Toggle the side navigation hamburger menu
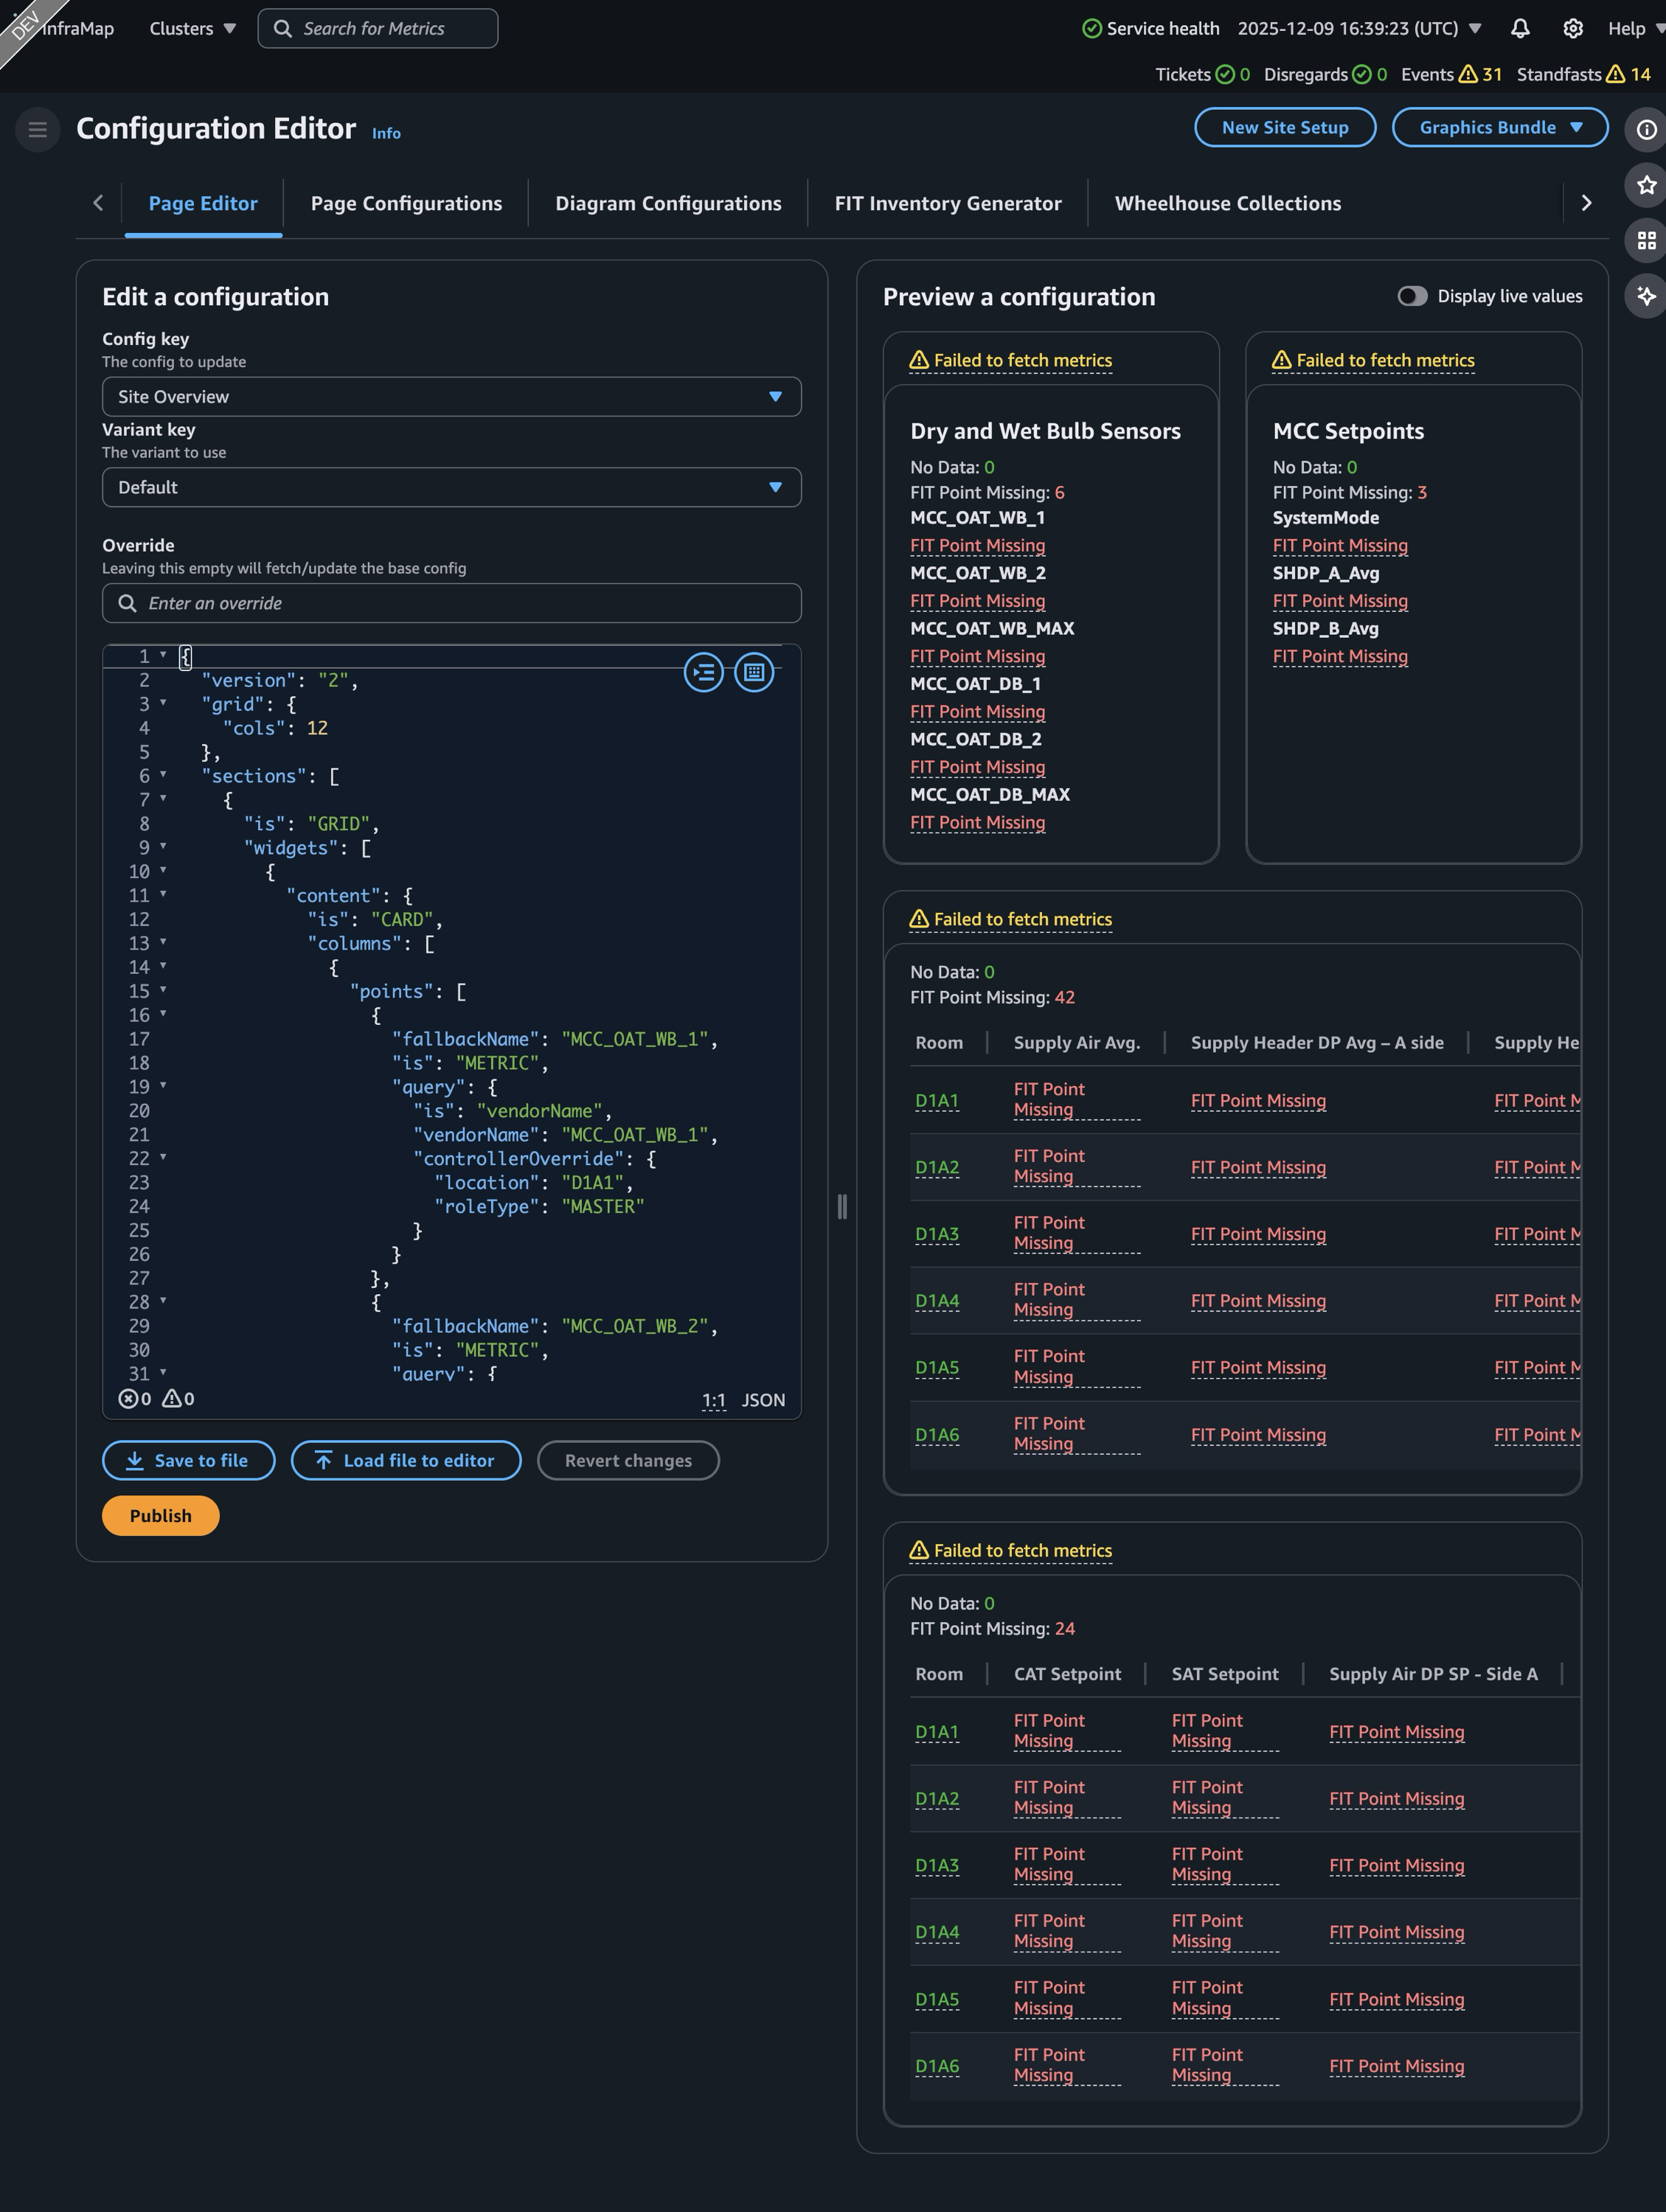The width and height of the screenshot is (1666, 2212). (38, 129)
